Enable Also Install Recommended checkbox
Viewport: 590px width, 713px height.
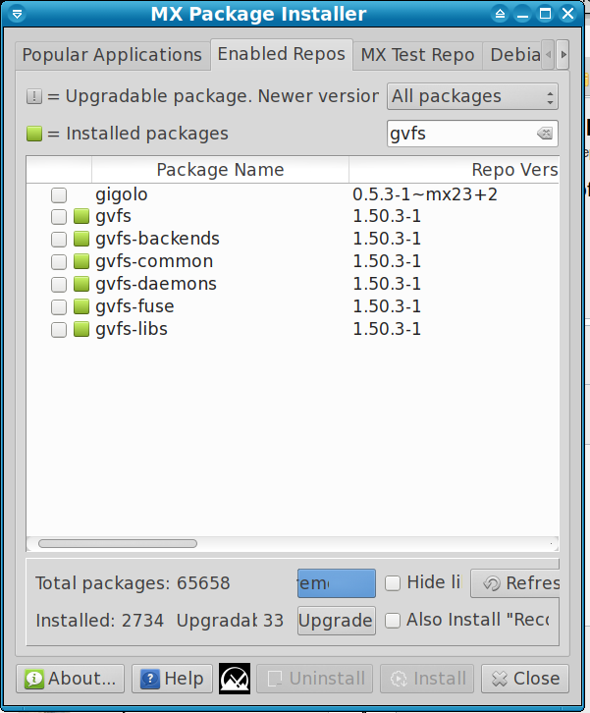pos(393,621)
